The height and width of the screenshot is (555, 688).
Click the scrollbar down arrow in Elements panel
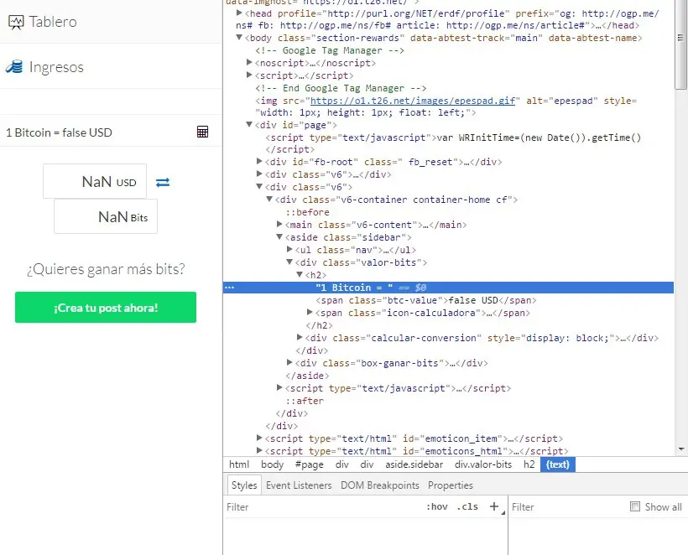tap(681, 449)
